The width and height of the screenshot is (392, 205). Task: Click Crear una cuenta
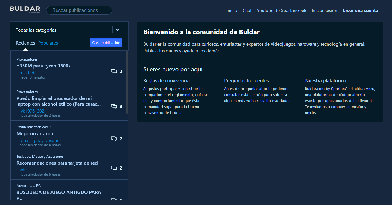(x=360, y=10)
